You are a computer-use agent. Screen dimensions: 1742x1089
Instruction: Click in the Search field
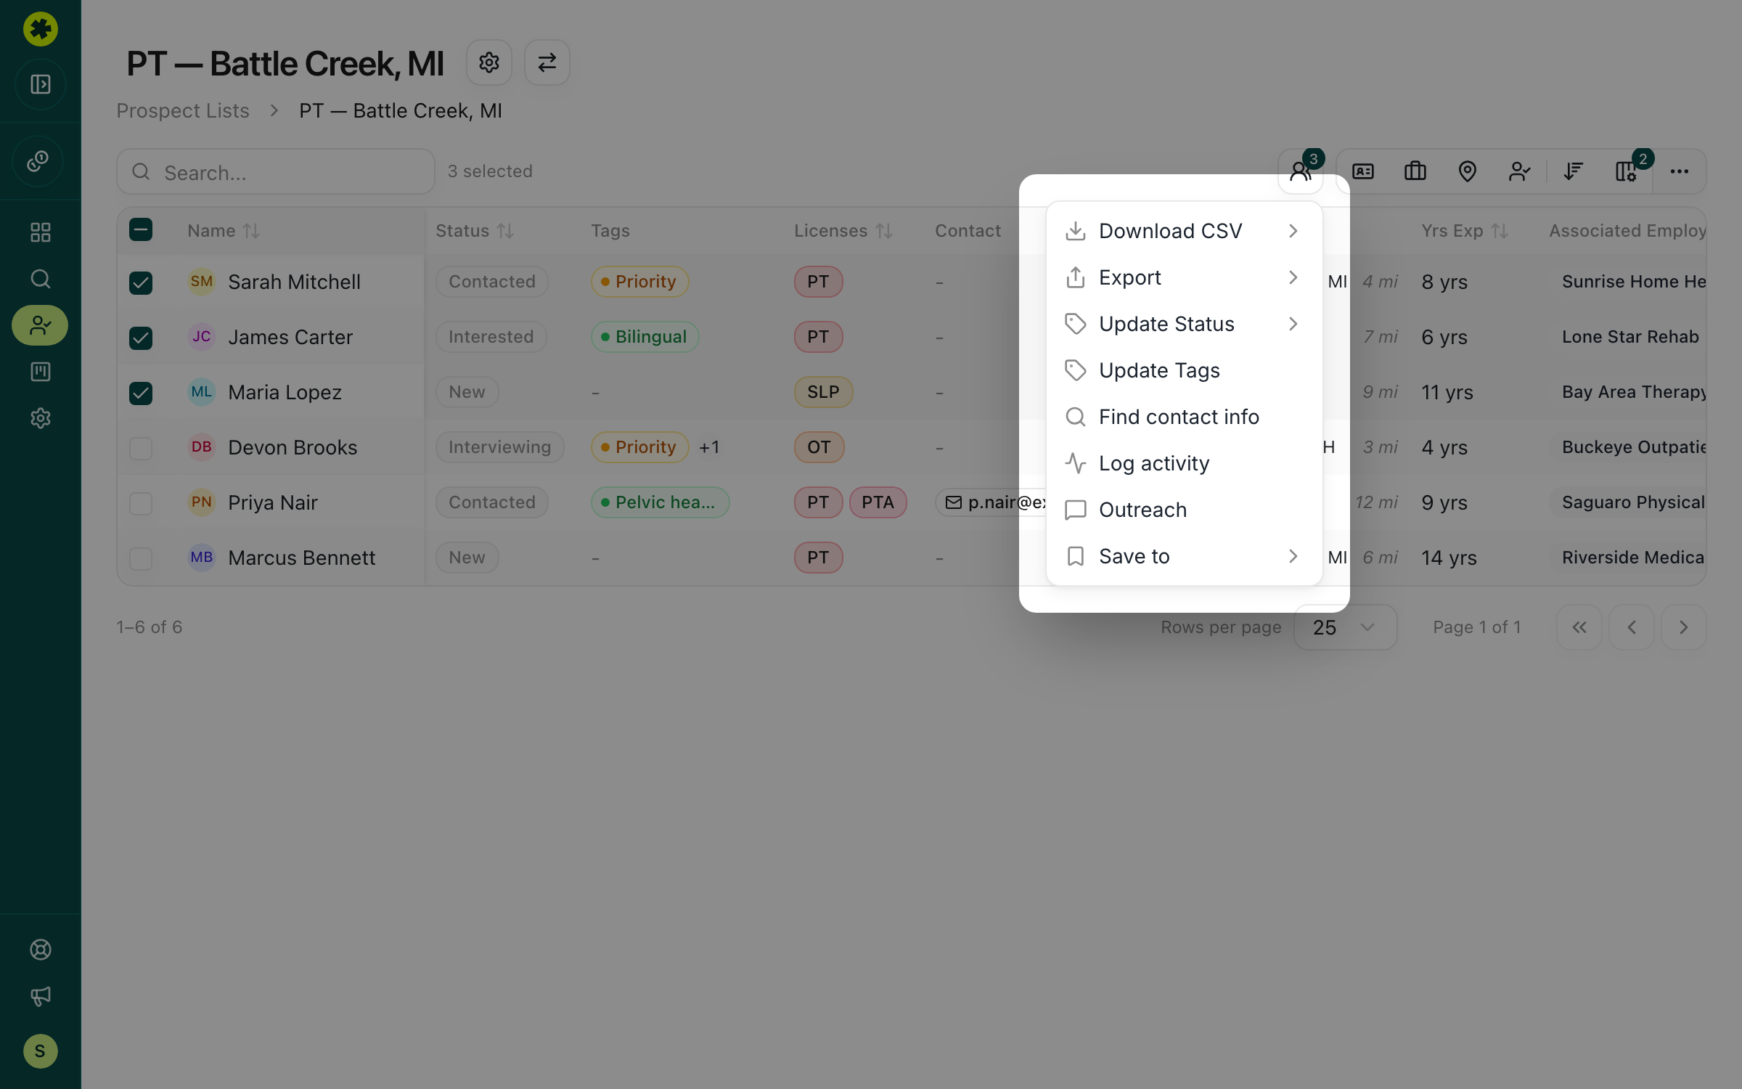tap(276, 171)
